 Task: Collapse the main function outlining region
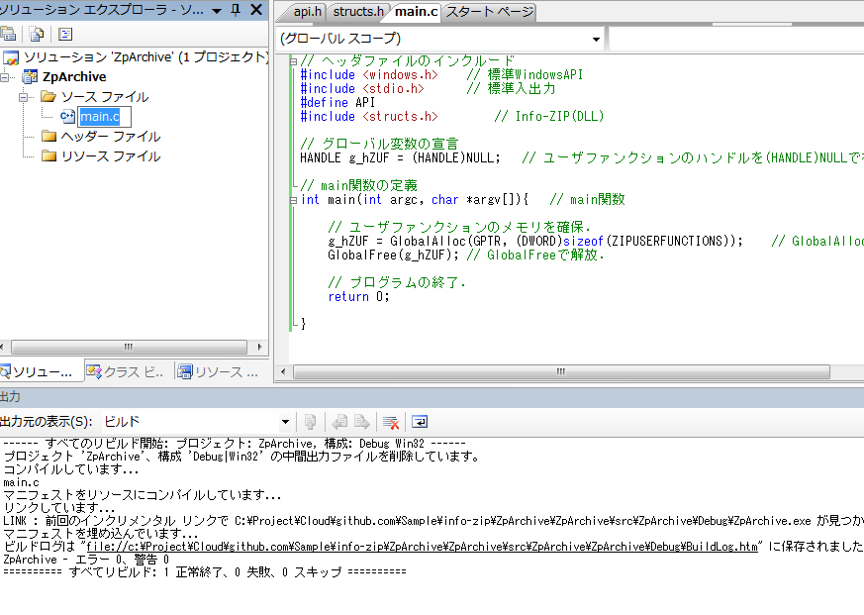[x=293, y=200]
